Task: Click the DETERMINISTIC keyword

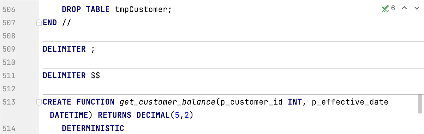Action: [93, 129]
